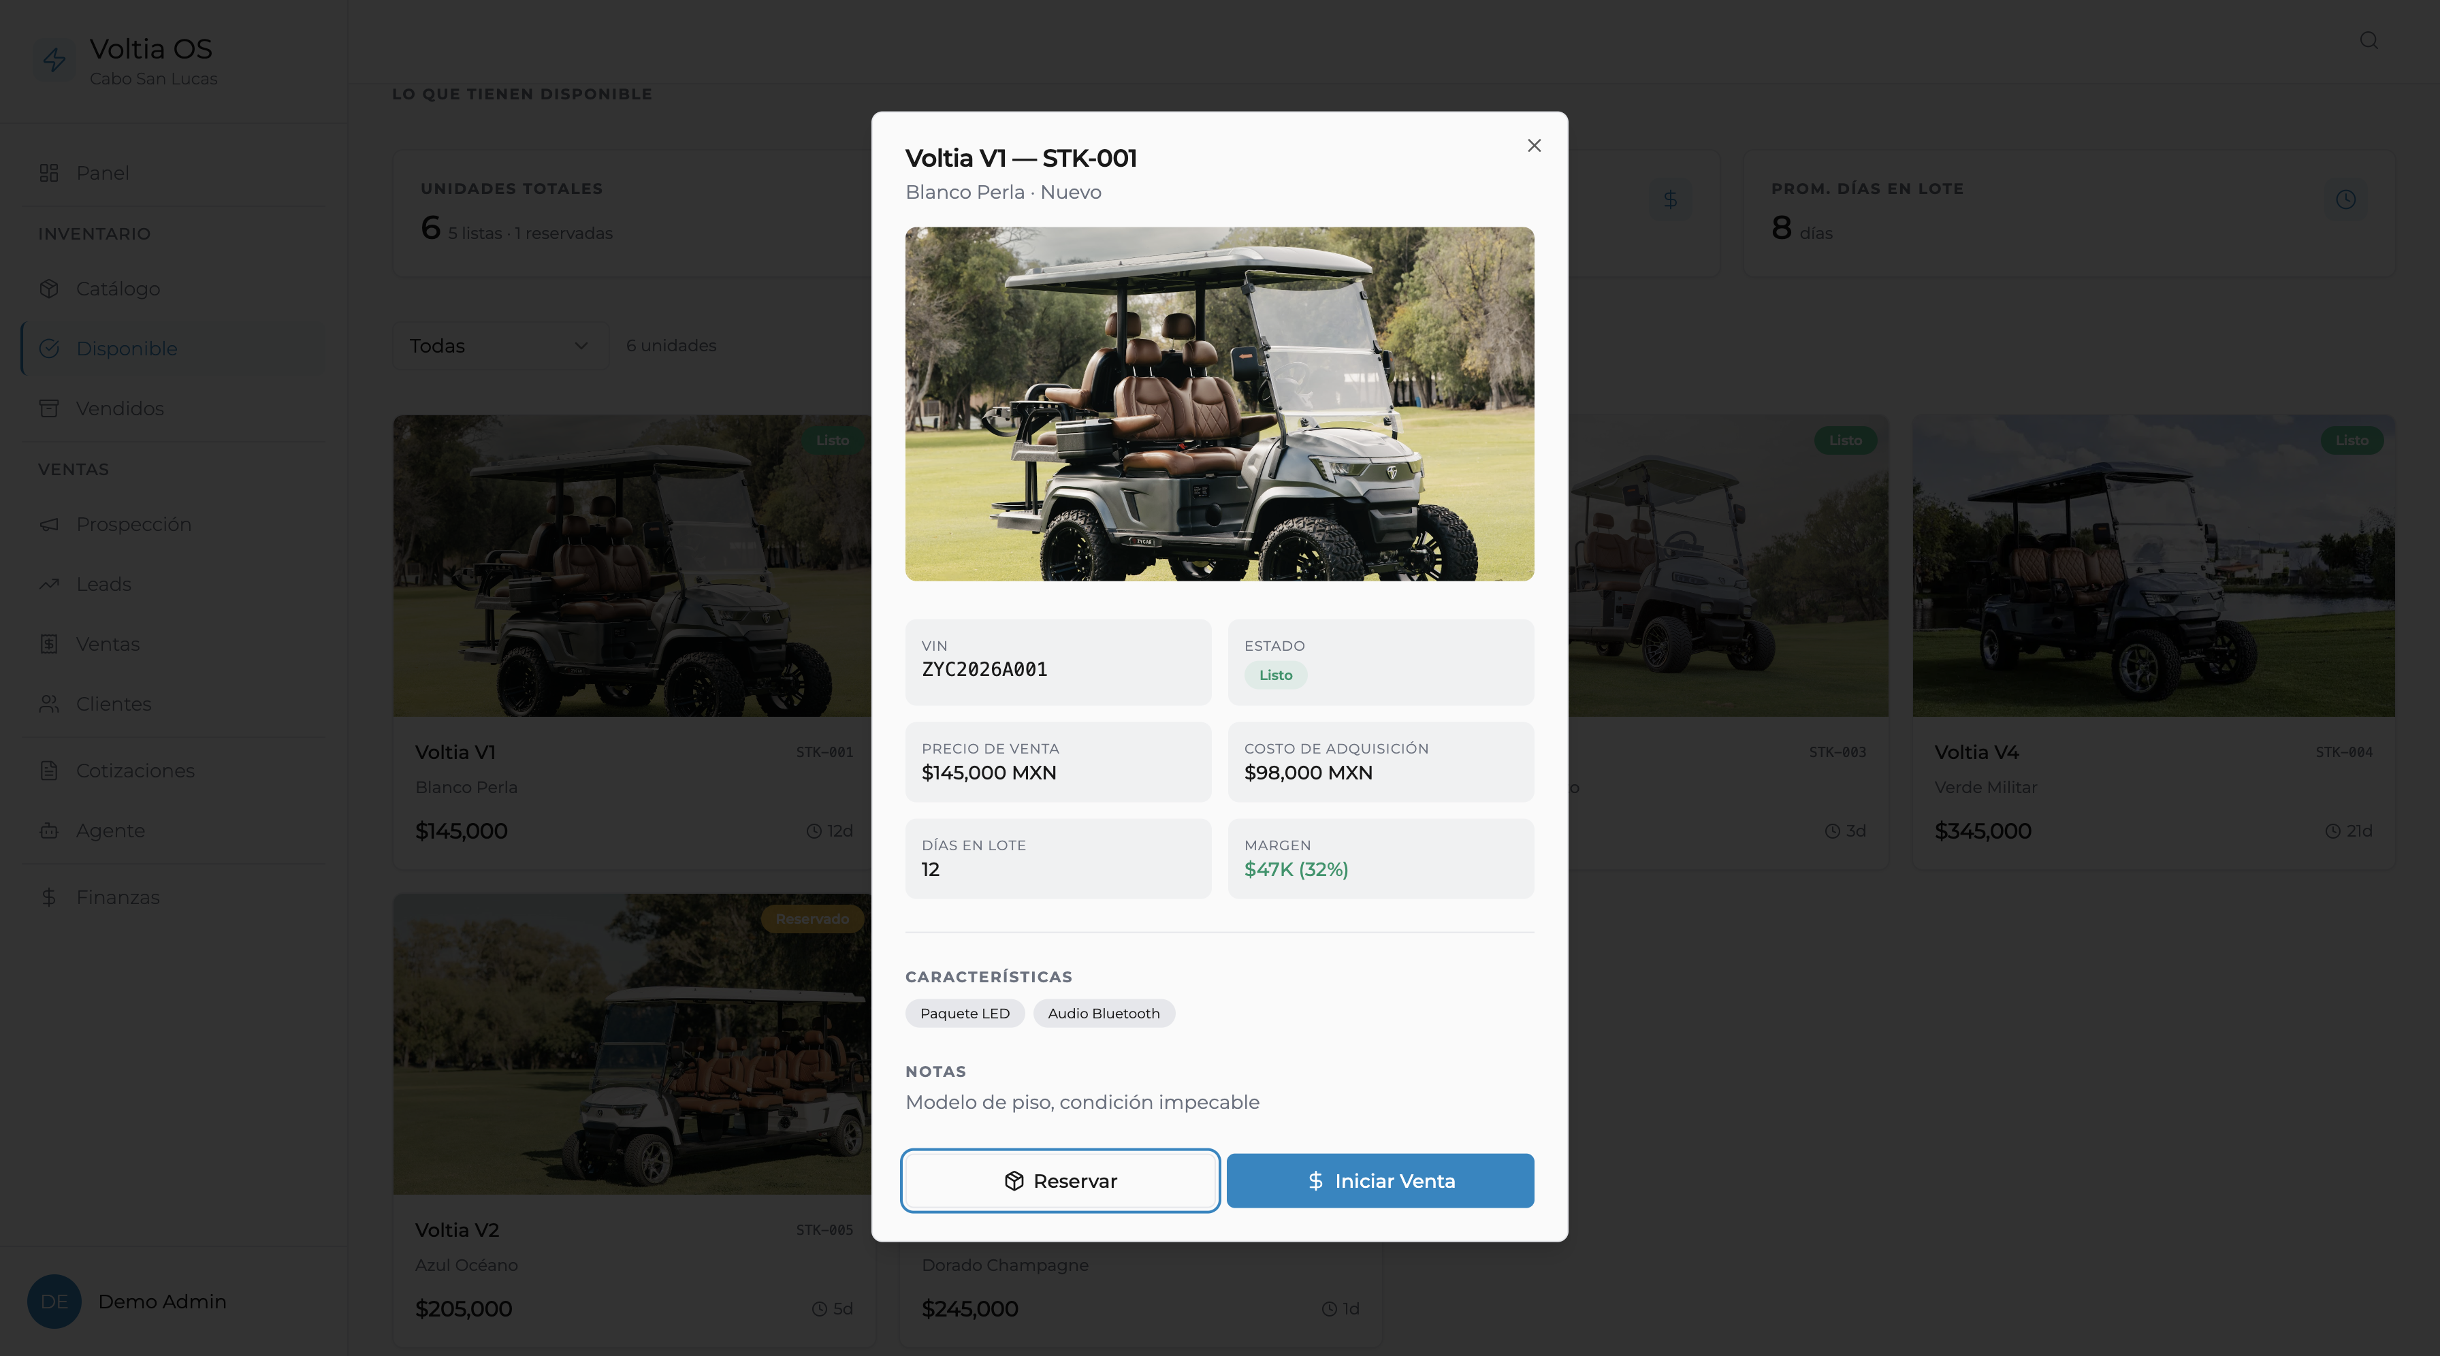Click the Voltia V4 card title
Screen dimensions: 2440x1356
1976,752
